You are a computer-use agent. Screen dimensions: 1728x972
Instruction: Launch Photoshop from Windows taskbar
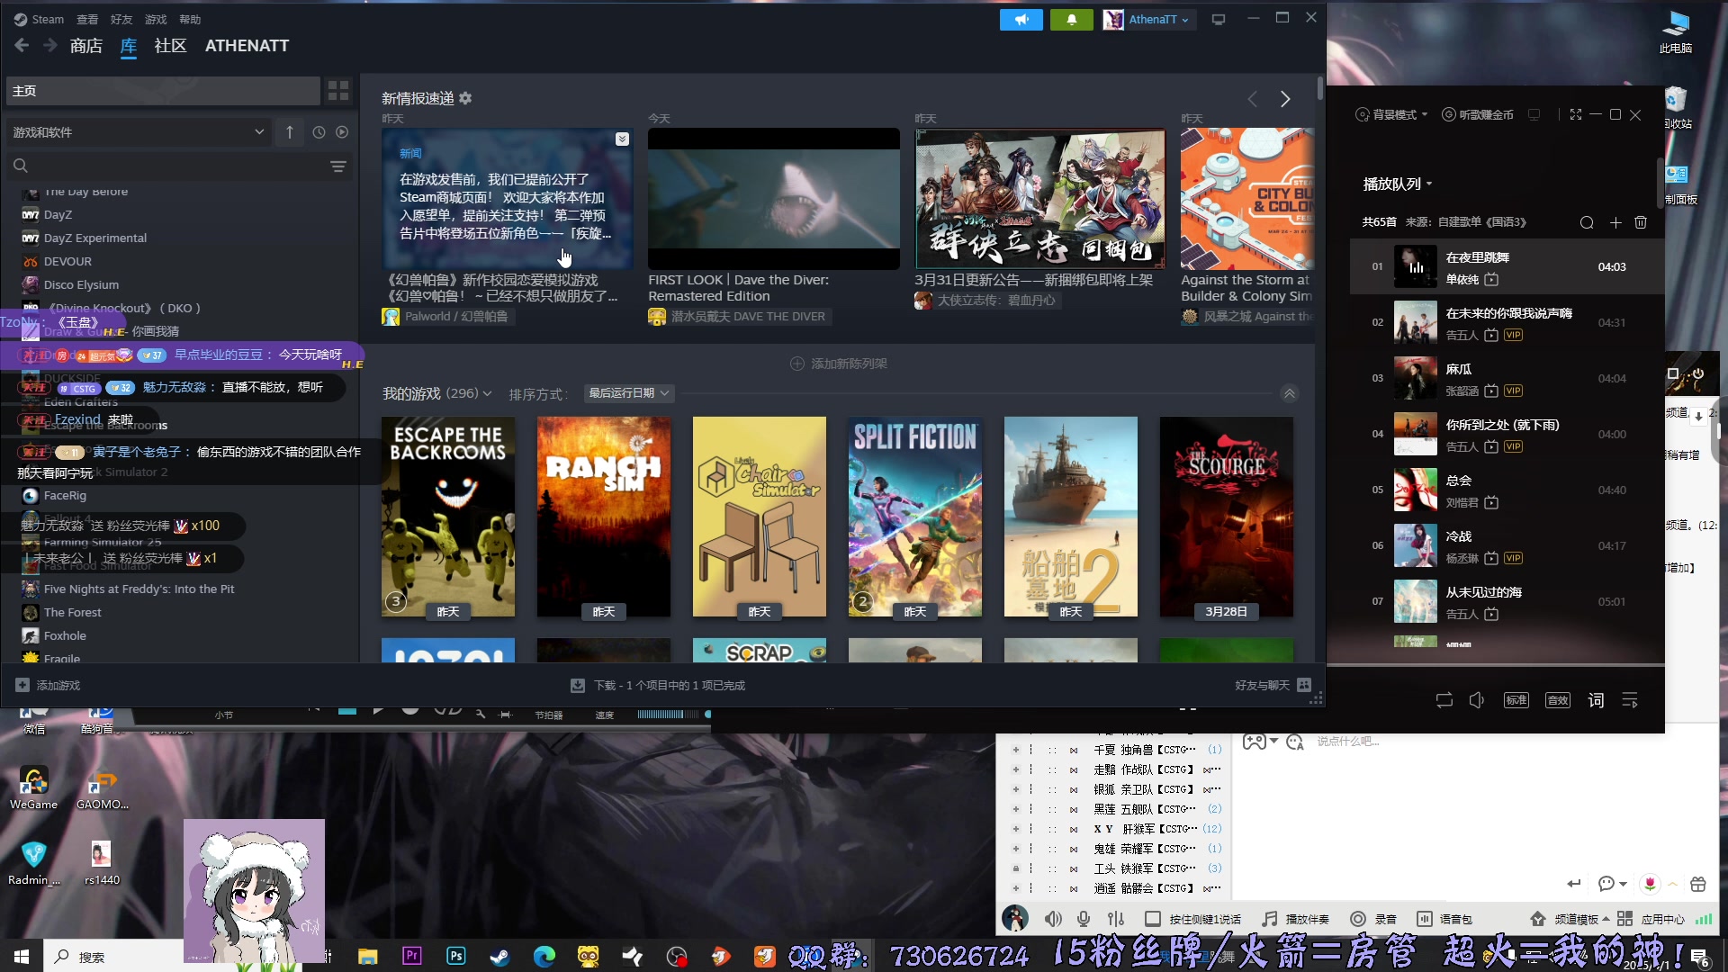[456, 956]
